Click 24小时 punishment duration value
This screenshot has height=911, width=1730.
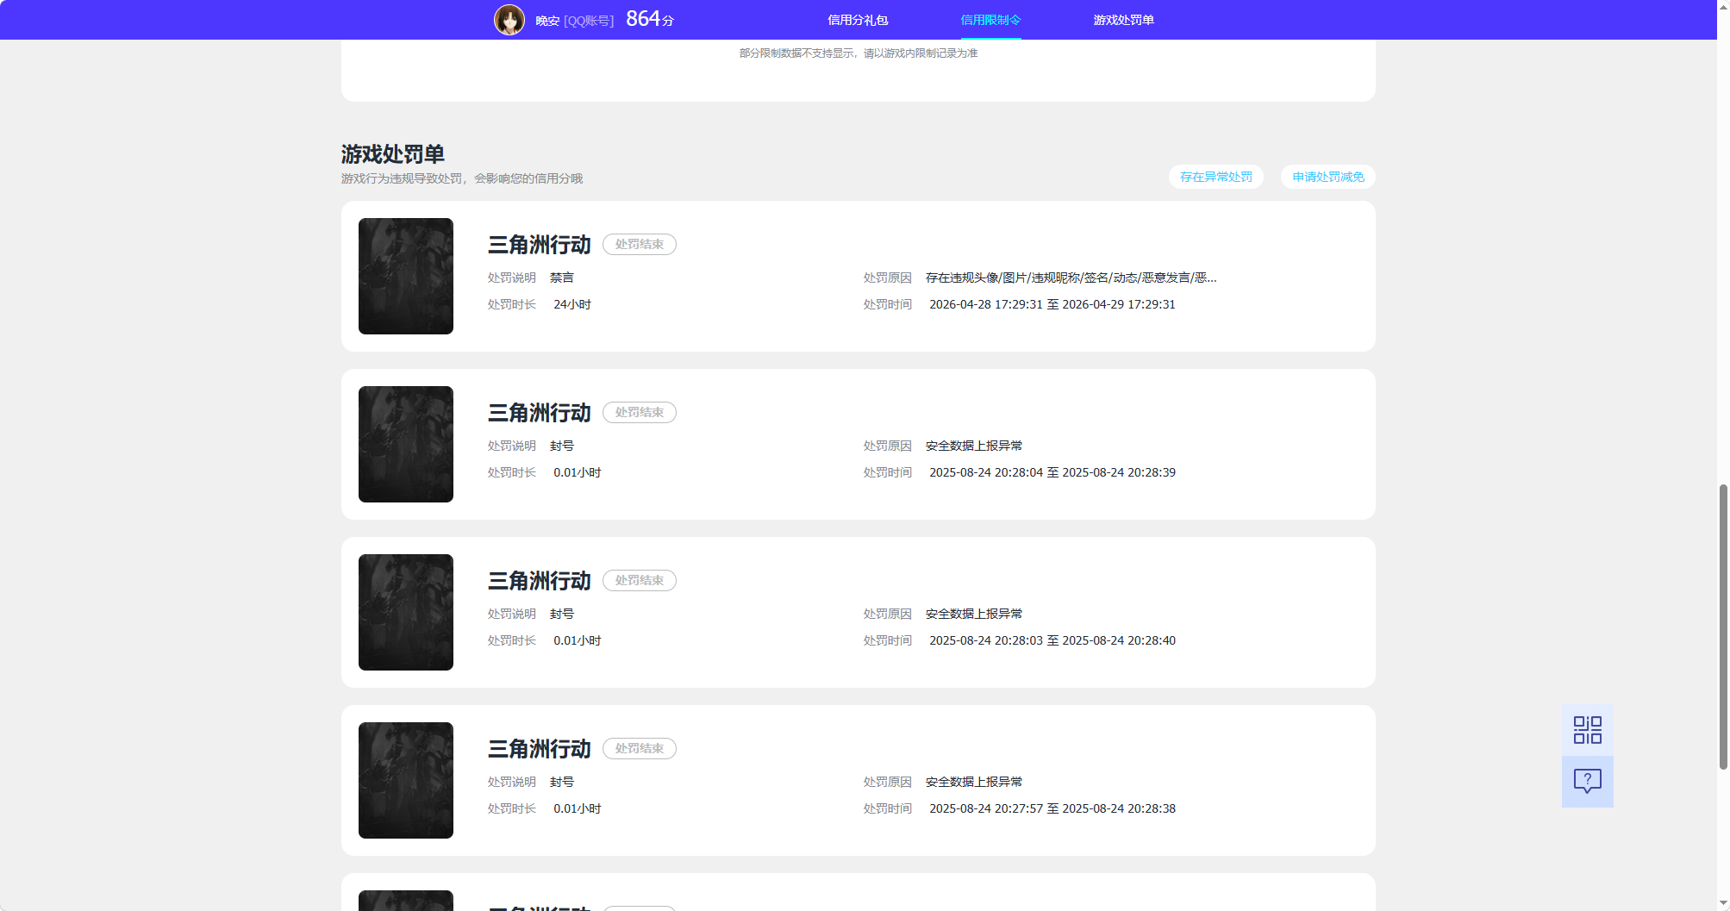(572, 304)
